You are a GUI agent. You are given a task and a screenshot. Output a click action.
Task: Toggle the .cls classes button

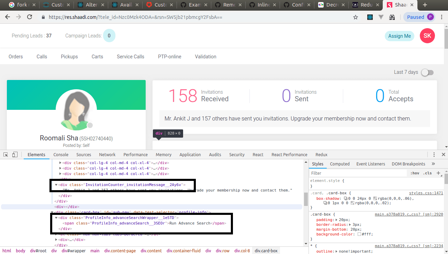tap(427, 173)
